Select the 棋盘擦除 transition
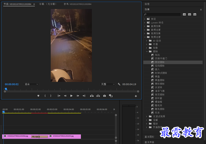The height and width of the screenshot is (144, 206). [x=160, y=80]
